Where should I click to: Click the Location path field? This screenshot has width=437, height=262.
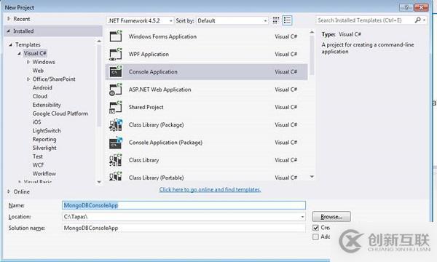181,217
